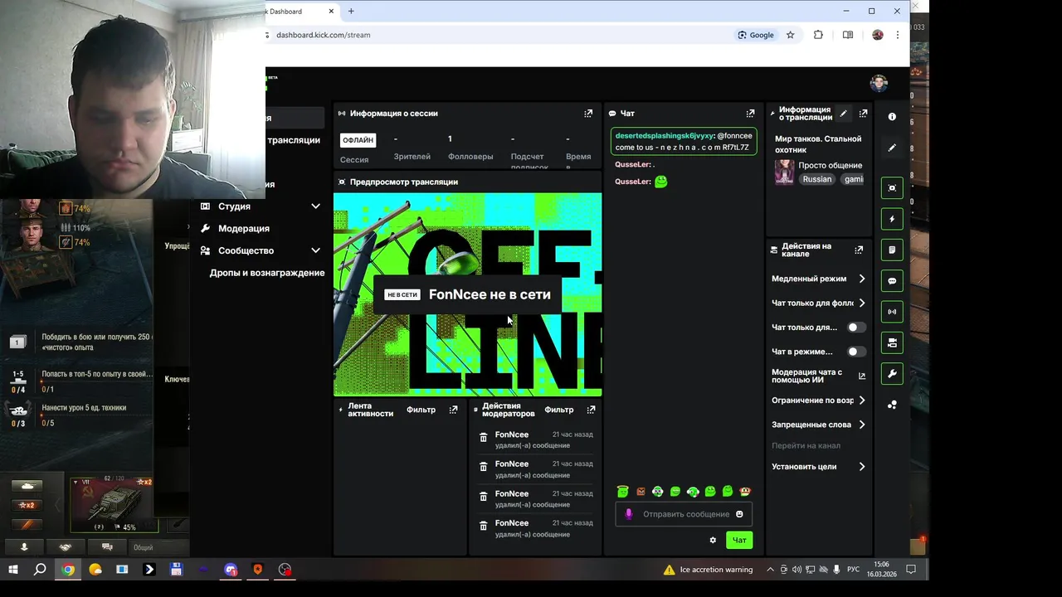1062x597 pixels.
Task: Click the wrench icon in right sidebar
Action: point(892,374)
